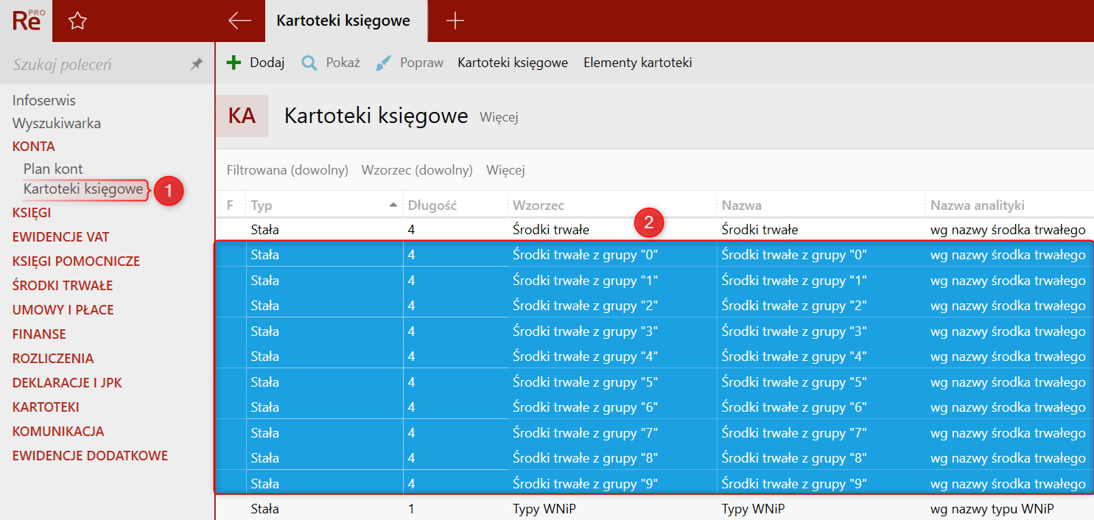Open the Wzorzec (dowolny) filter
This screenshot has height=520, width=1094.
(417, 170)
